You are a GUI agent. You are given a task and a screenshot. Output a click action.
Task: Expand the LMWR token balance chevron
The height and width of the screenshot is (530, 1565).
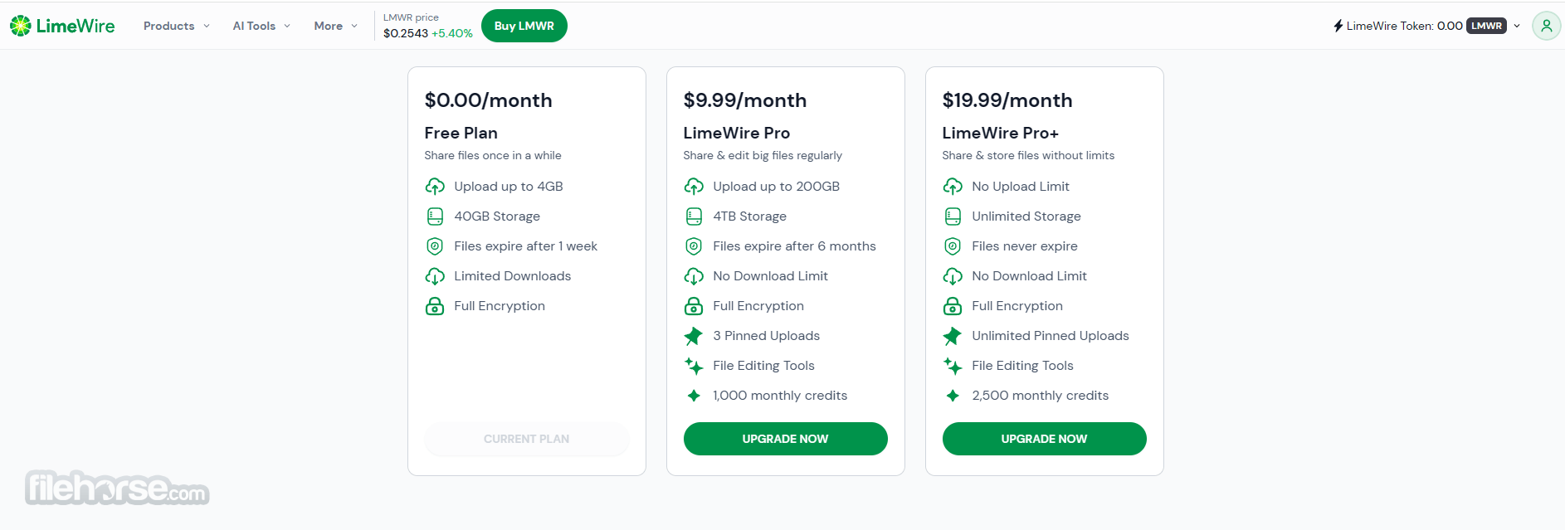pos(1517,26)
